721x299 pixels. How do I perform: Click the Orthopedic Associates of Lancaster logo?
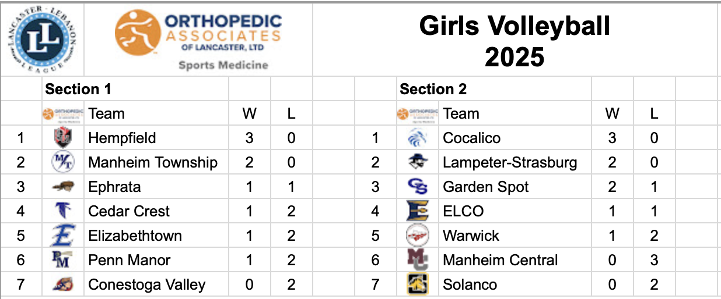point(198,40)
